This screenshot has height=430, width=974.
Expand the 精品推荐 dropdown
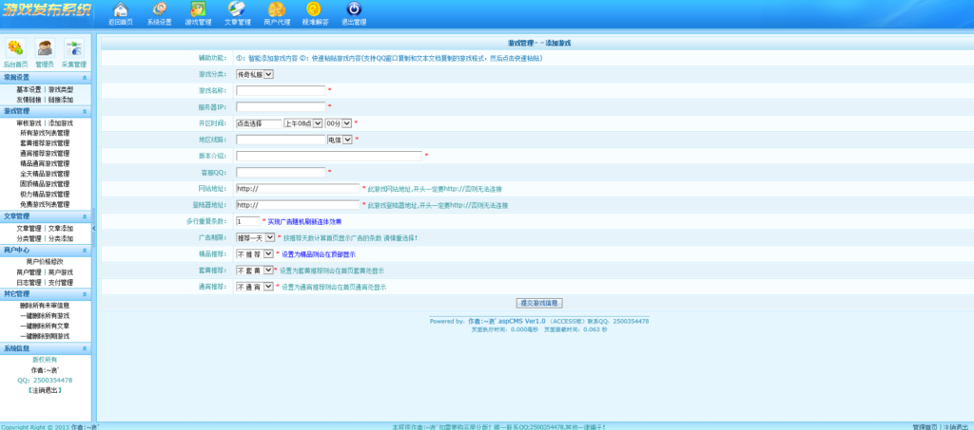pyautogui.click(x=255, y=253)
